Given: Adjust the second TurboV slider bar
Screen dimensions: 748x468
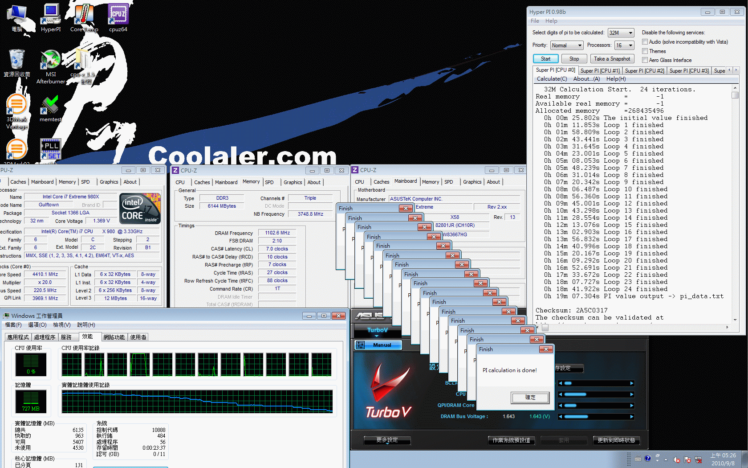Looking at the screenshot, I should click(x=596, y=394).
